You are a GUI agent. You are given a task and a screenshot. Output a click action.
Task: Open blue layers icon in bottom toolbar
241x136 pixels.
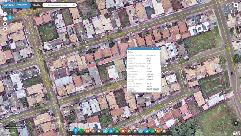click(76, 131)
